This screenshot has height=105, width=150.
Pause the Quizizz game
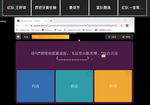(18, 37)
